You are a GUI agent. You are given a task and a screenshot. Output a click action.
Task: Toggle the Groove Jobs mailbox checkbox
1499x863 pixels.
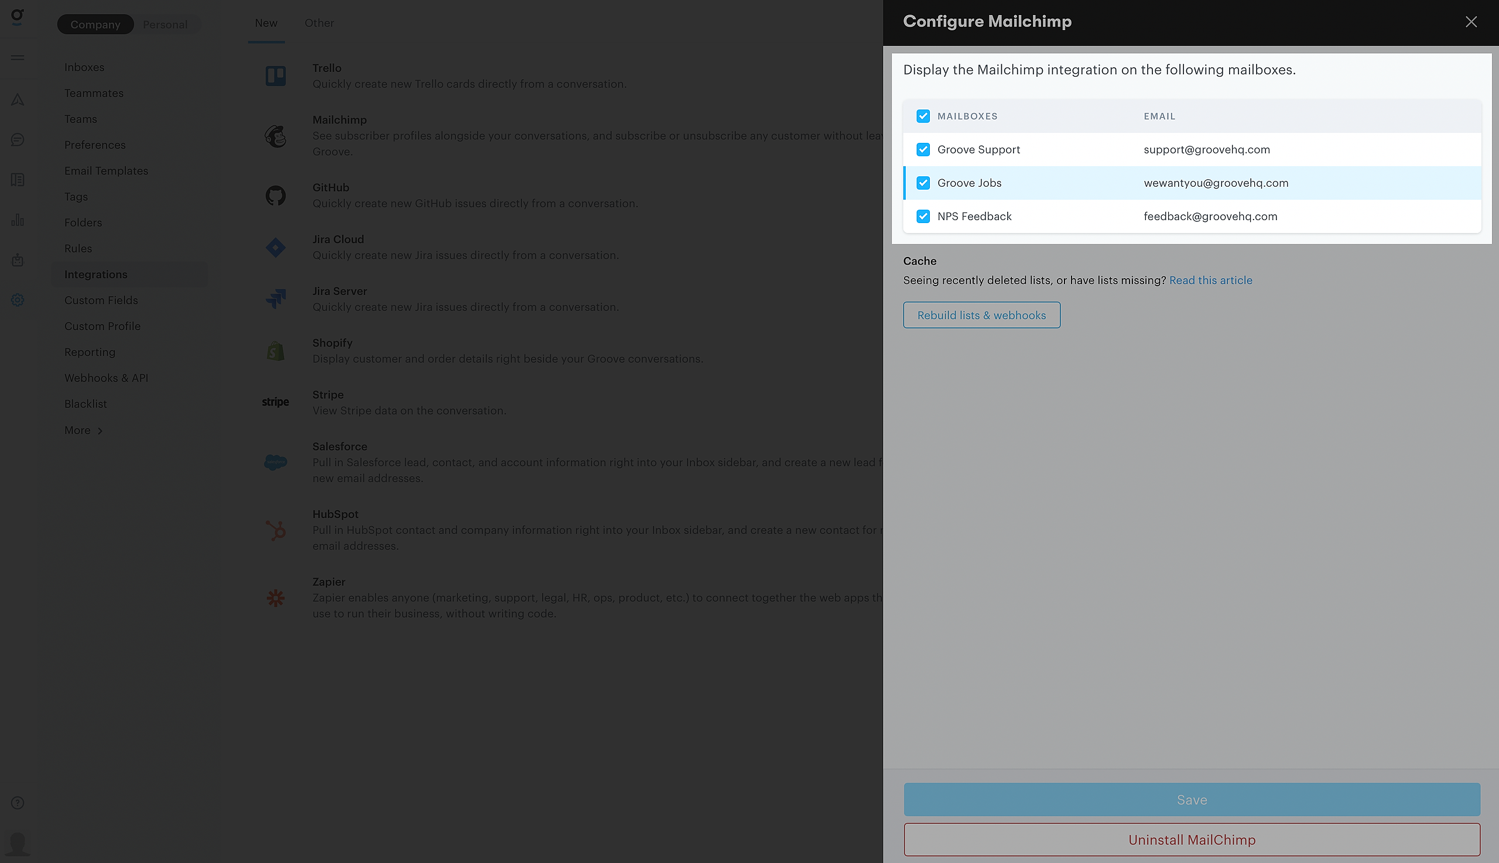point(923,183)
